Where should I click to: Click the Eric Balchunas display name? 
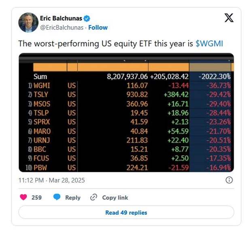(x=60, y=18)
